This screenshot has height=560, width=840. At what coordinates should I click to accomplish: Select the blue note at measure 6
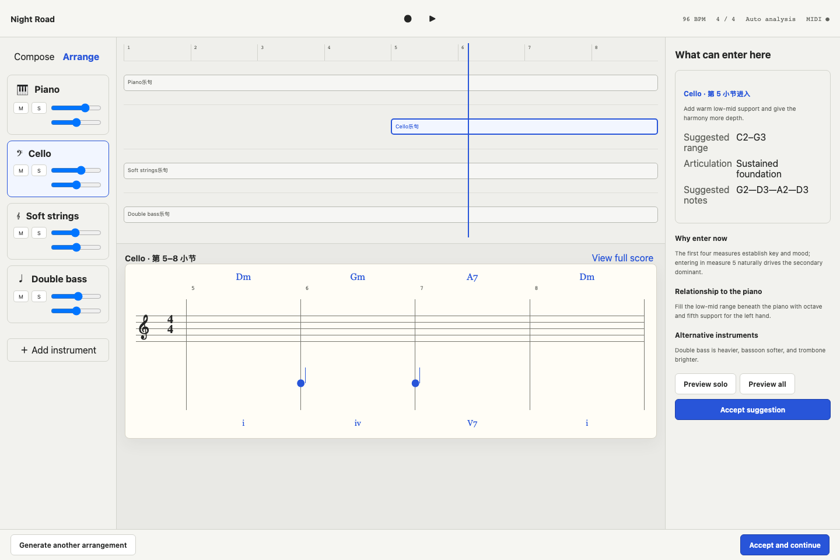click(301, 383)
